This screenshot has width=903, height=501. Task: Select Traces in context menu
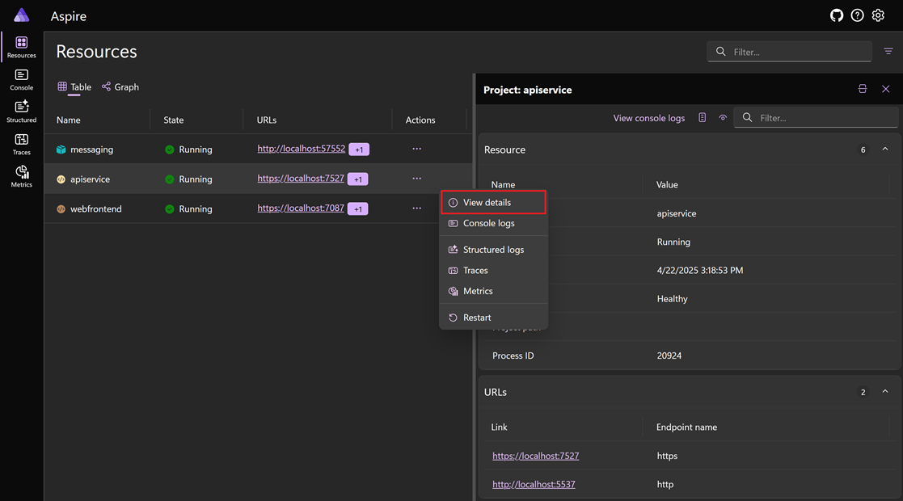pos(494,270)
